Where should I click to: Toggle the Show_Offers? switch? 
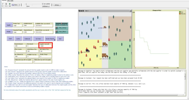tap(62, 32)
